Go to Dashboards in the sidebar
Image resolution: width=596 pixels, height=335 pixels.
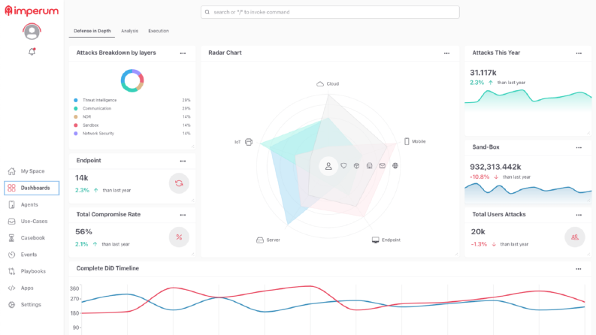[32, 188]
